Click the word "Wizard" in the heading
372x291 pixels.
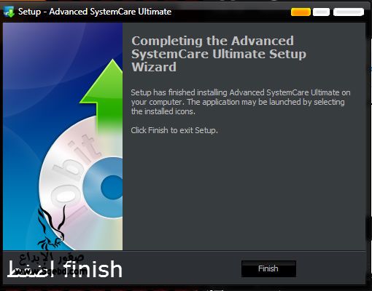[154, 67]
